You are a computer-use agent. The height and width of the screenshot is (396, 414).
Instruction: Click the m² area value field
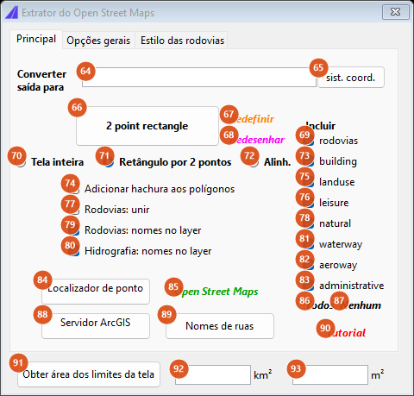330,374
